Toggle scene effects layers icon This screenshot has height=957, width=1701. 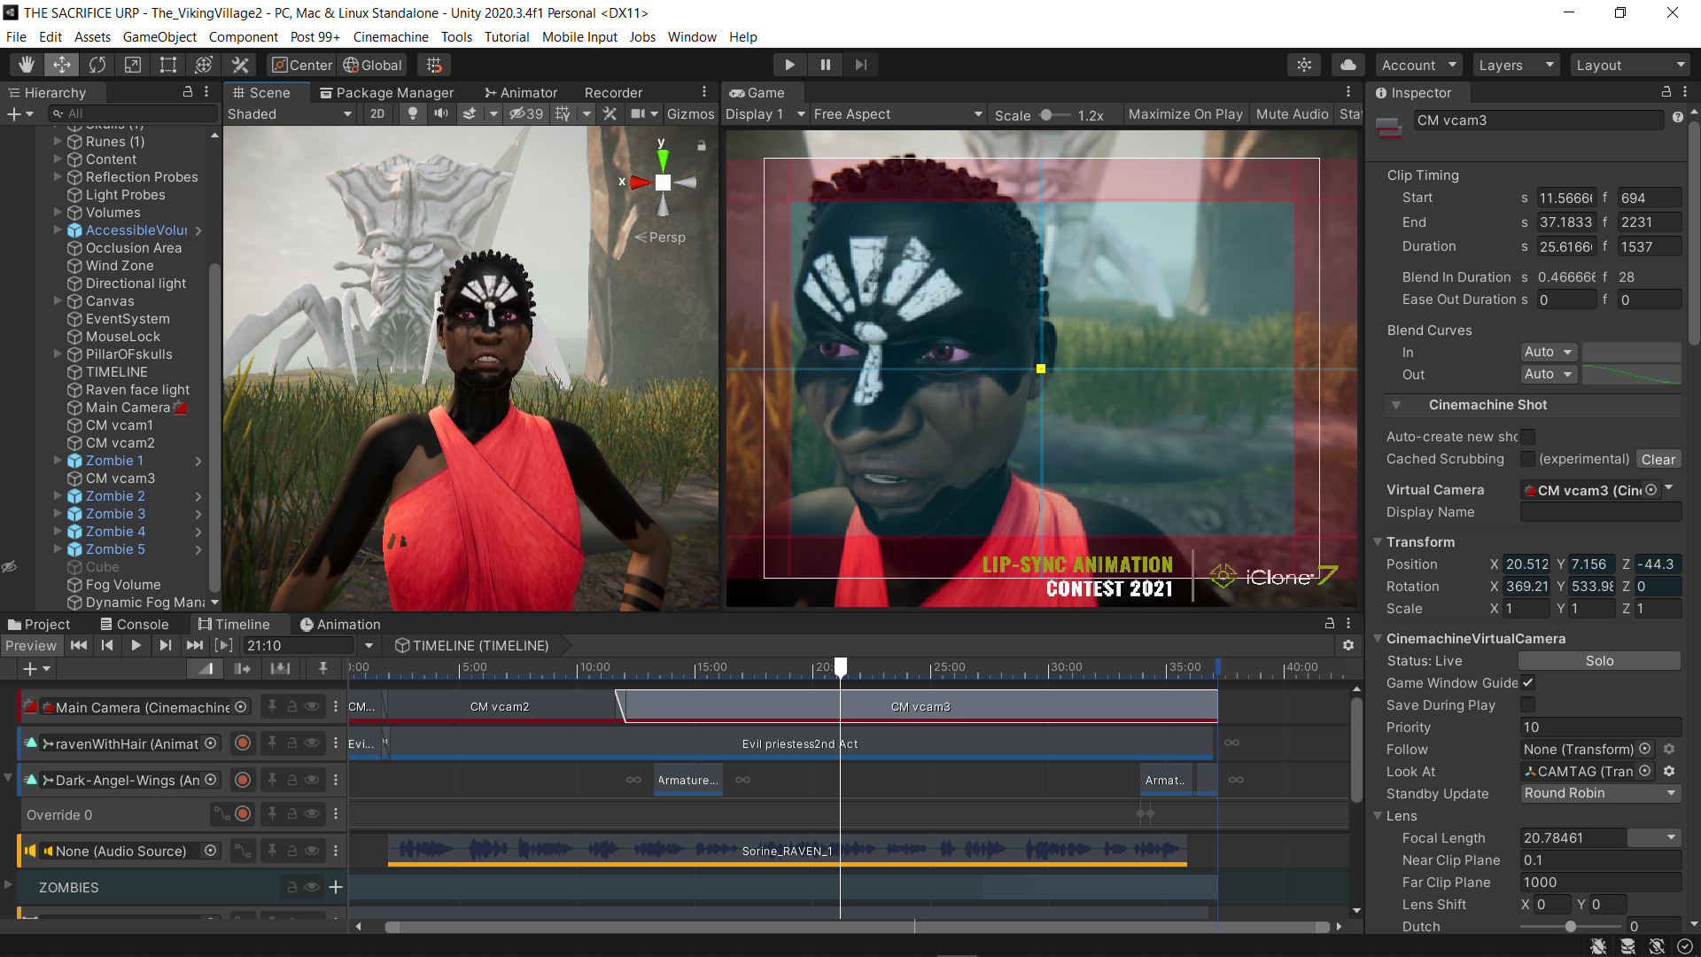470,113
